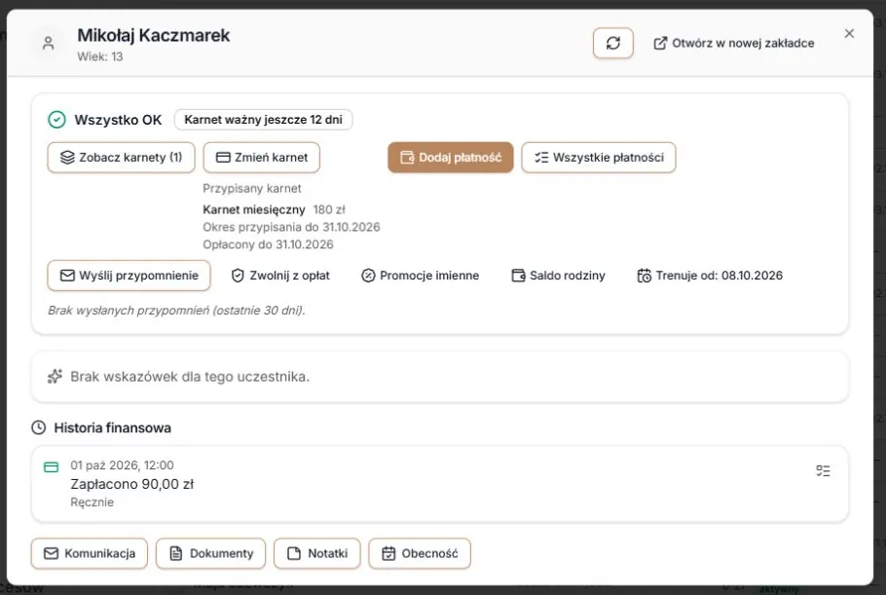Open Obecność section
This screenshot has height=595, width=886.
click(420, 553)
